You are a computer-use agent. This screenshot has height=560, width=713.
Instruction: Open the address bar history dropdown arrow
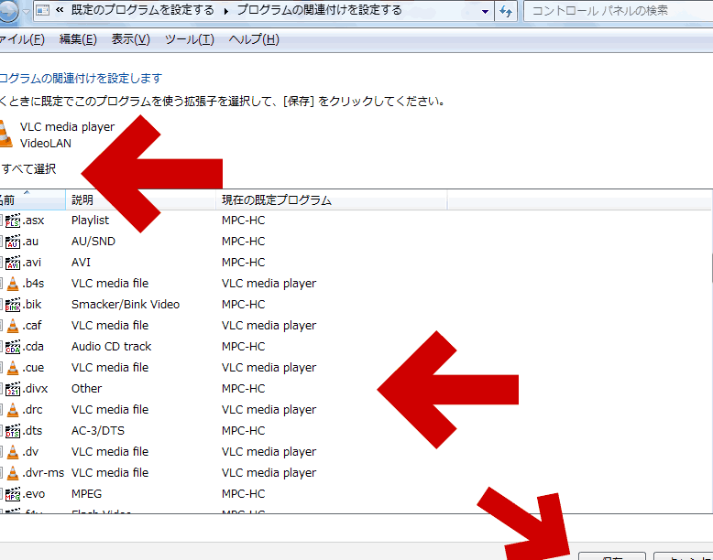point(484,11)
